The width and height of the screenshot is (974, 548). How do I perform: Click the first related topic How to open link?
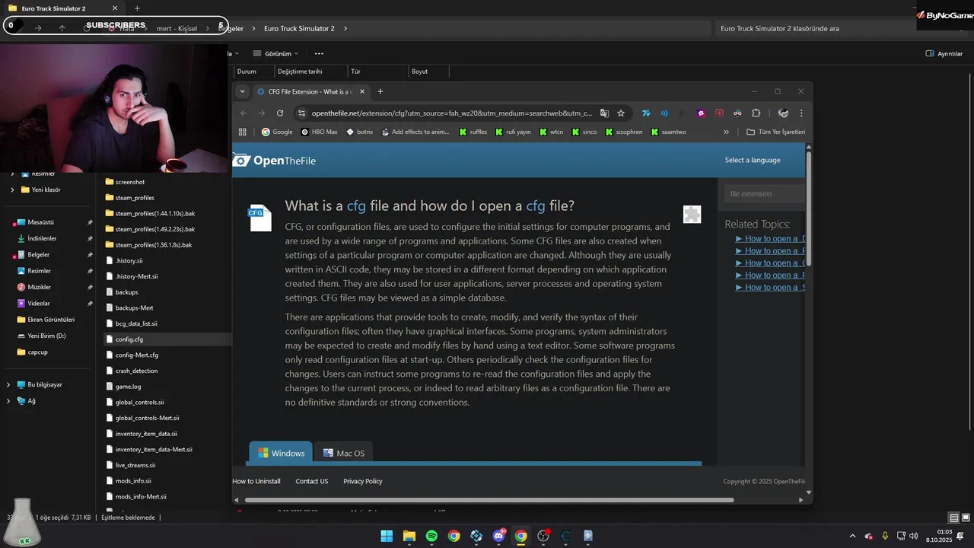coord(770,238)
